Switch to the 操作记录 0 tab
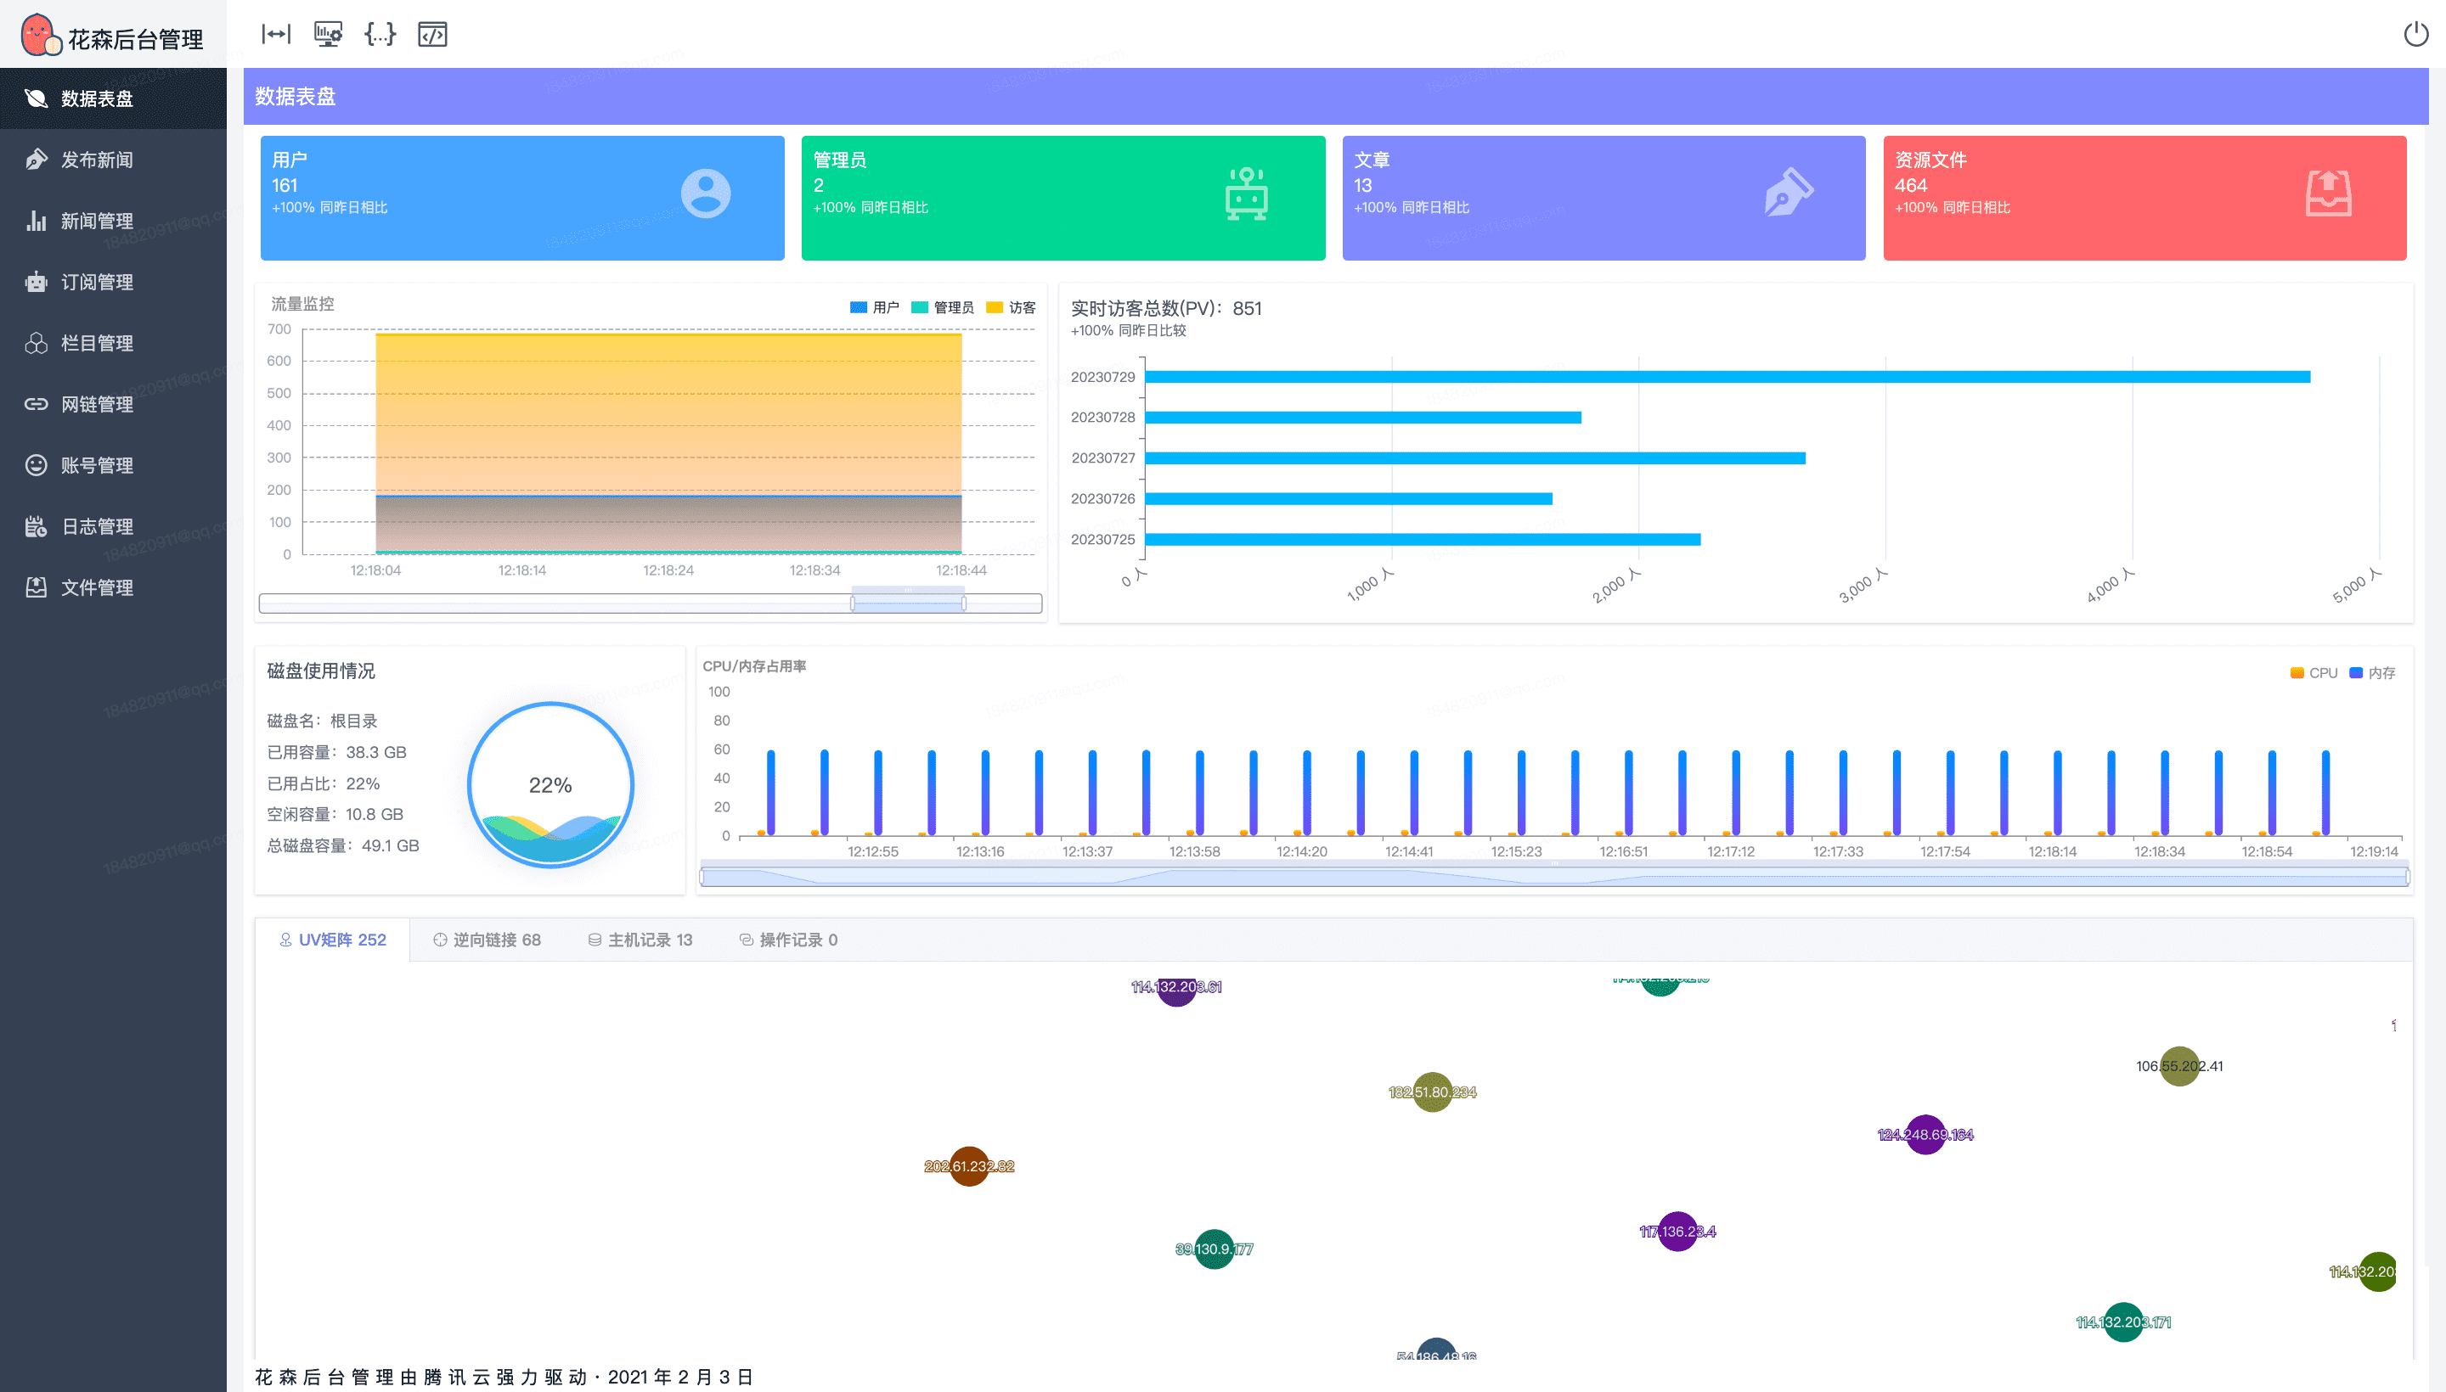 click(x=788, y=940)
